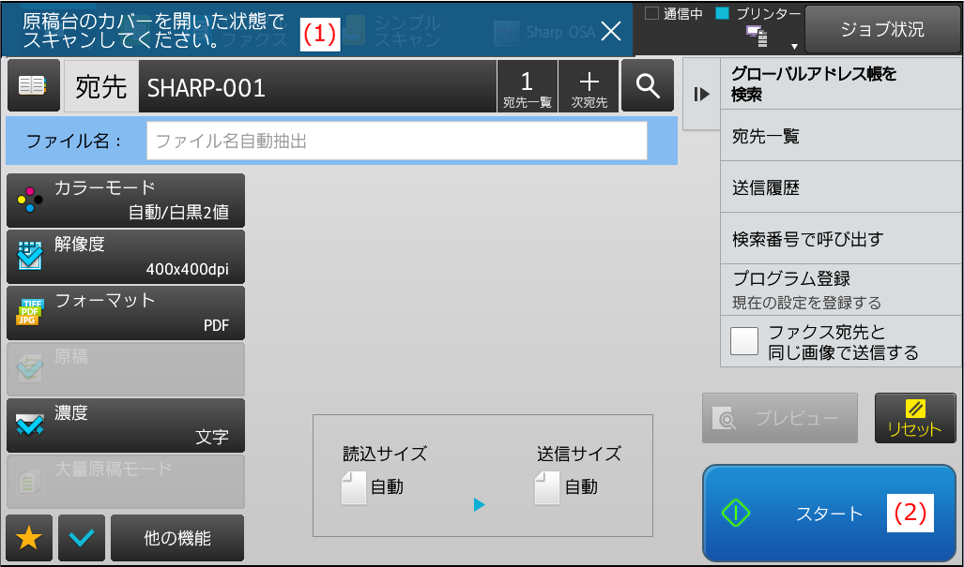
Task: Open カラーモード color mode setting
Action: click(126, 200)
